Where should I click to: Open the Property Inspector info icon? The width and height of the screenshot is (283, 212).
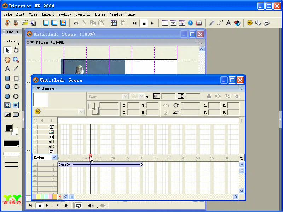tap(190, 23)
